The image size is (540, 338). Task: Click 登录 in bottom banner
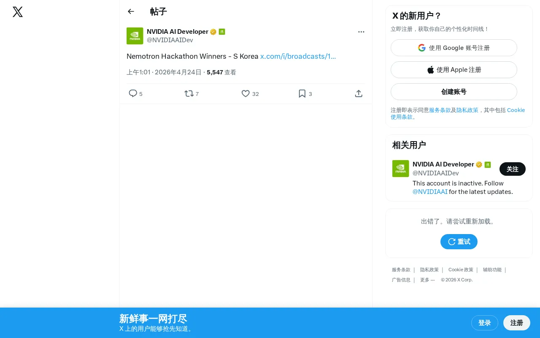pos(485,323)
